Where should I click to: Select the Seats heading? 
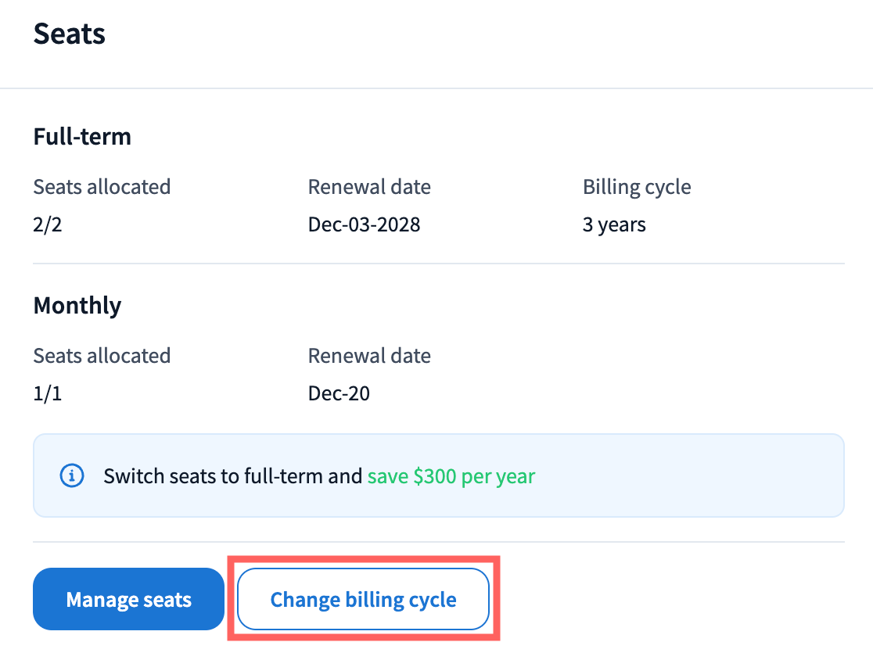(x=69, y=34)
